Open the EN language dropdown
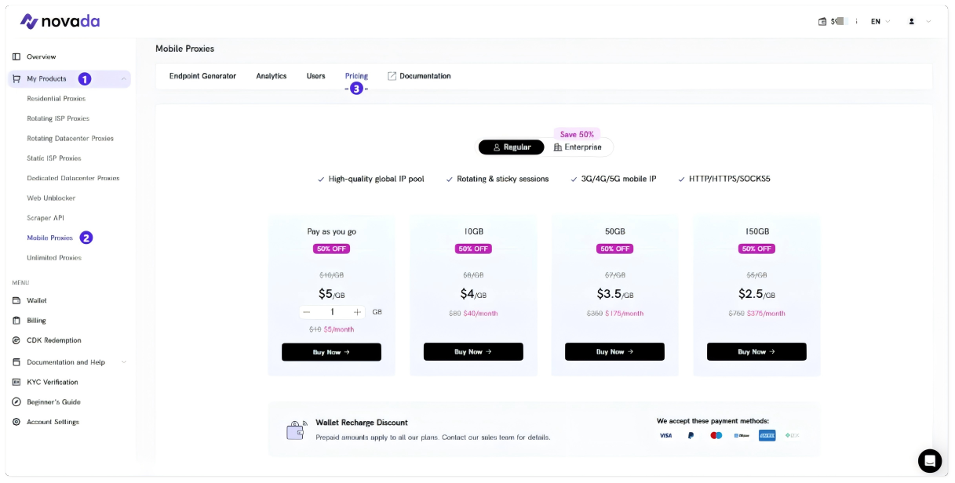 coord(880,22)
